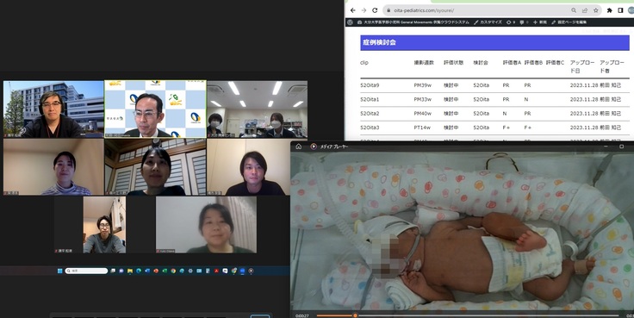Open Adobe Acrobat from the taskbar

coord(216,271)
